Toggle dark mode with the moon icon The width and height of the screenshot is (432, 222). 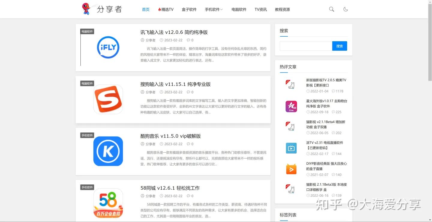tap(346, 9)
